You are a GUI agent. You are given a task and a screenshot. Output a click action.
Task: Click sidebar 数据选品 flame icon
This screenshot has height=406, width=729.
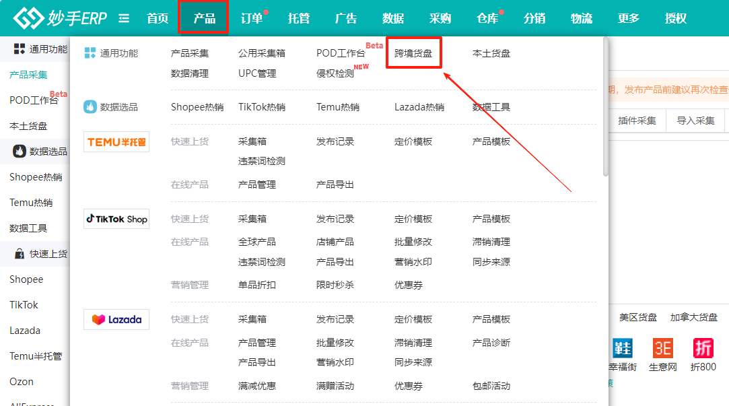[x=19, y=151]
